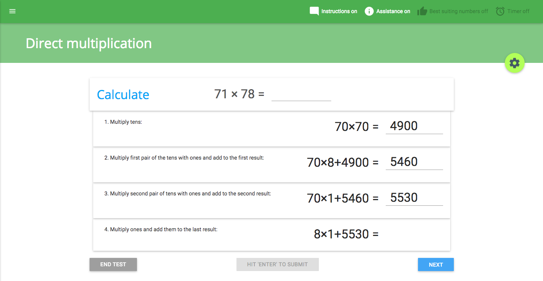
Task: Open the hamburger navigation menu
Action: [x=12, y=11]
